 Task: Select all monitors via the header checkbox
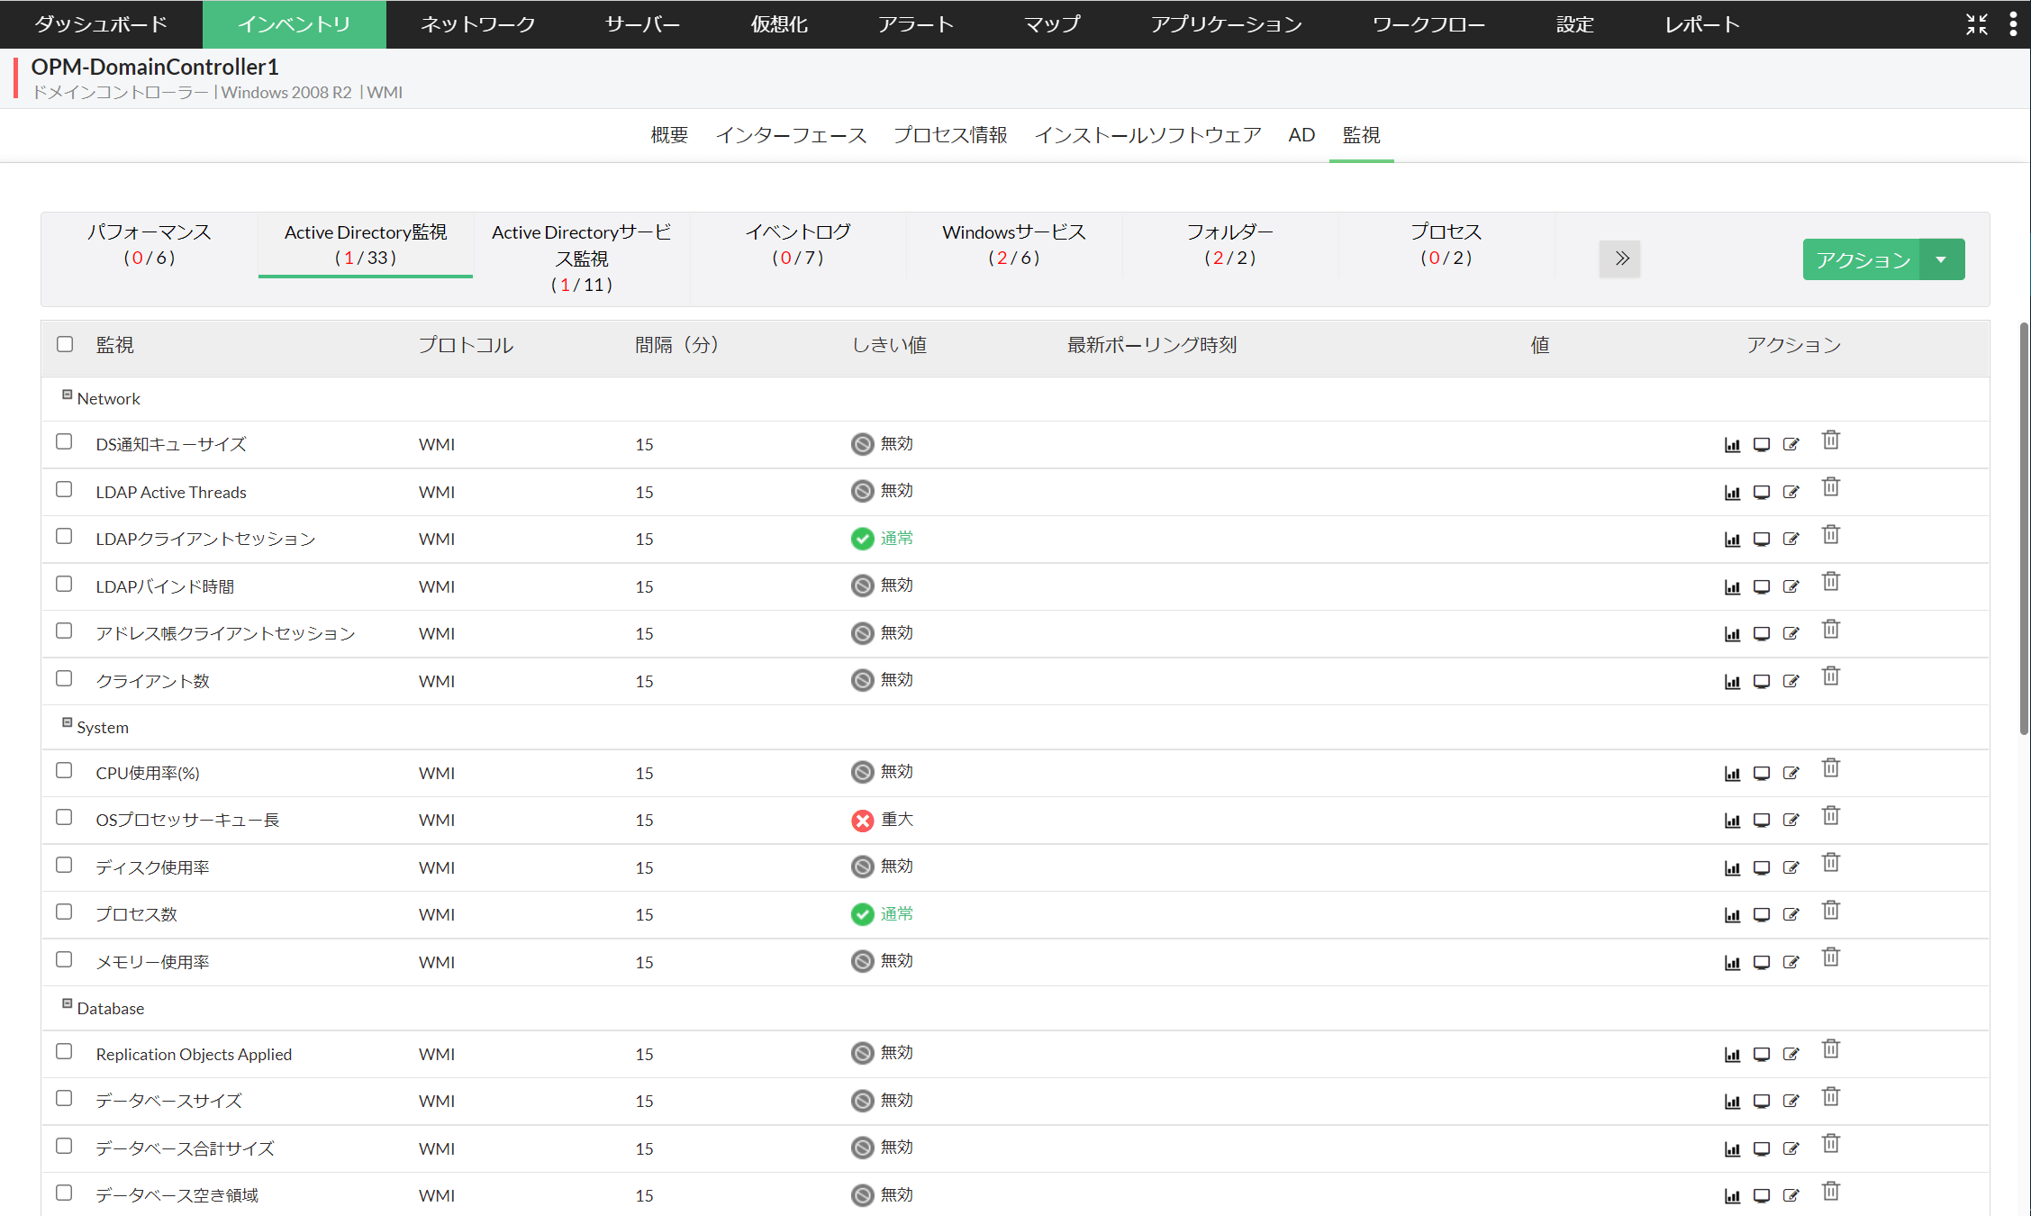point(64,343)
